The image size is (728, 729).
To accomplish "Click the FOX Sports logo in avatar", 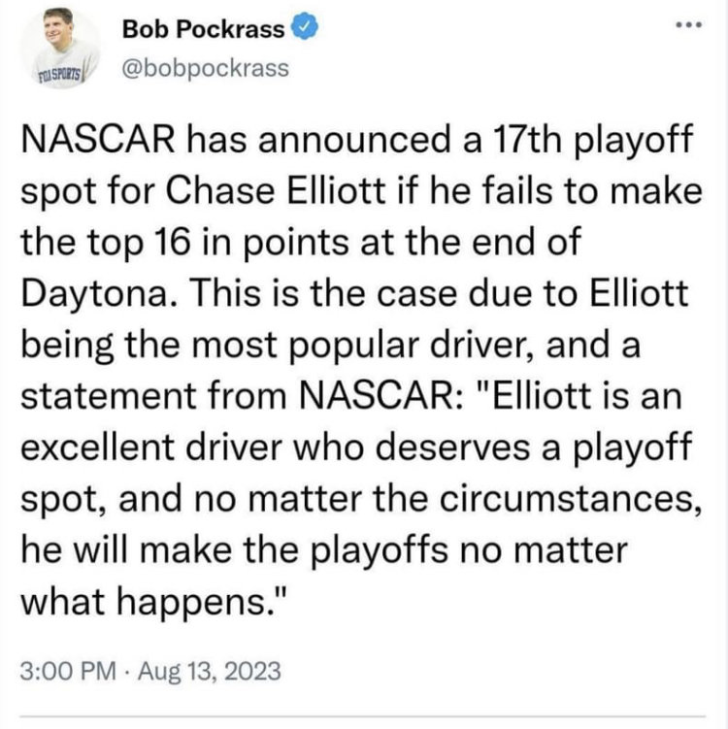I will (x=60, y=75).
